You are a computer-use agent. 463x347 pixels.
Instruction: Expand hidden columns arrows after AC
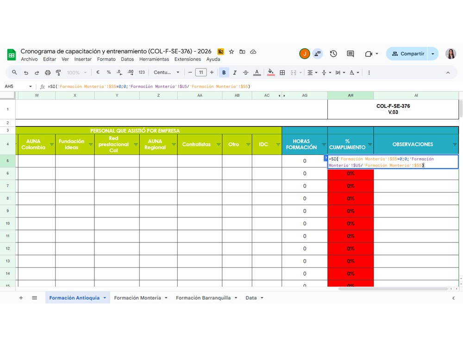[282, 96]
